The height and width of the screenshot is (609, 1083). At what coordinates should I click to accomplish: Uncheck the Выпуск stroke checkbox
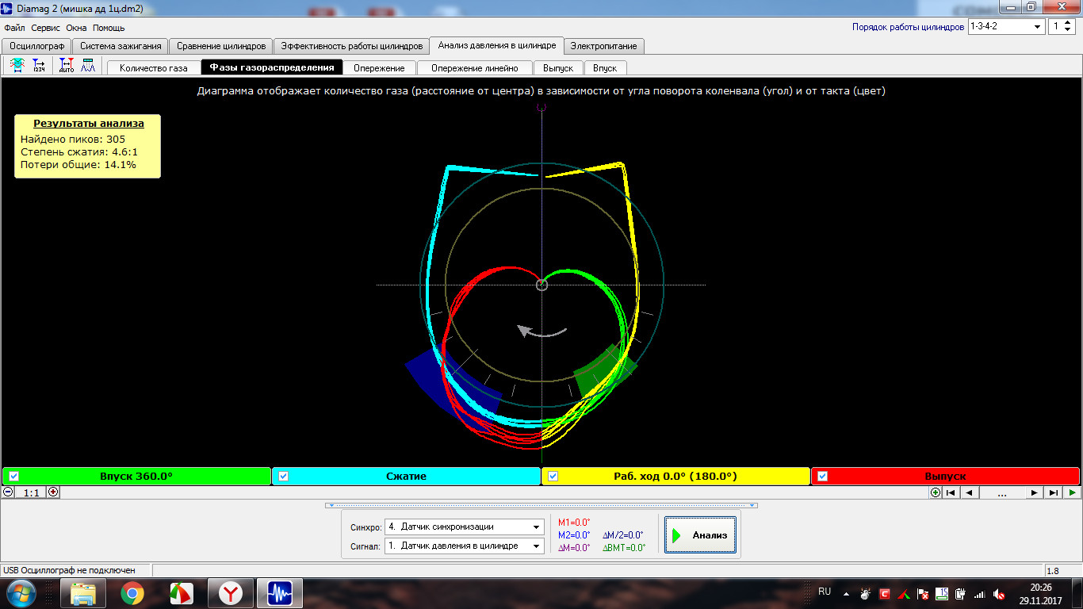[x=822, y=477]
